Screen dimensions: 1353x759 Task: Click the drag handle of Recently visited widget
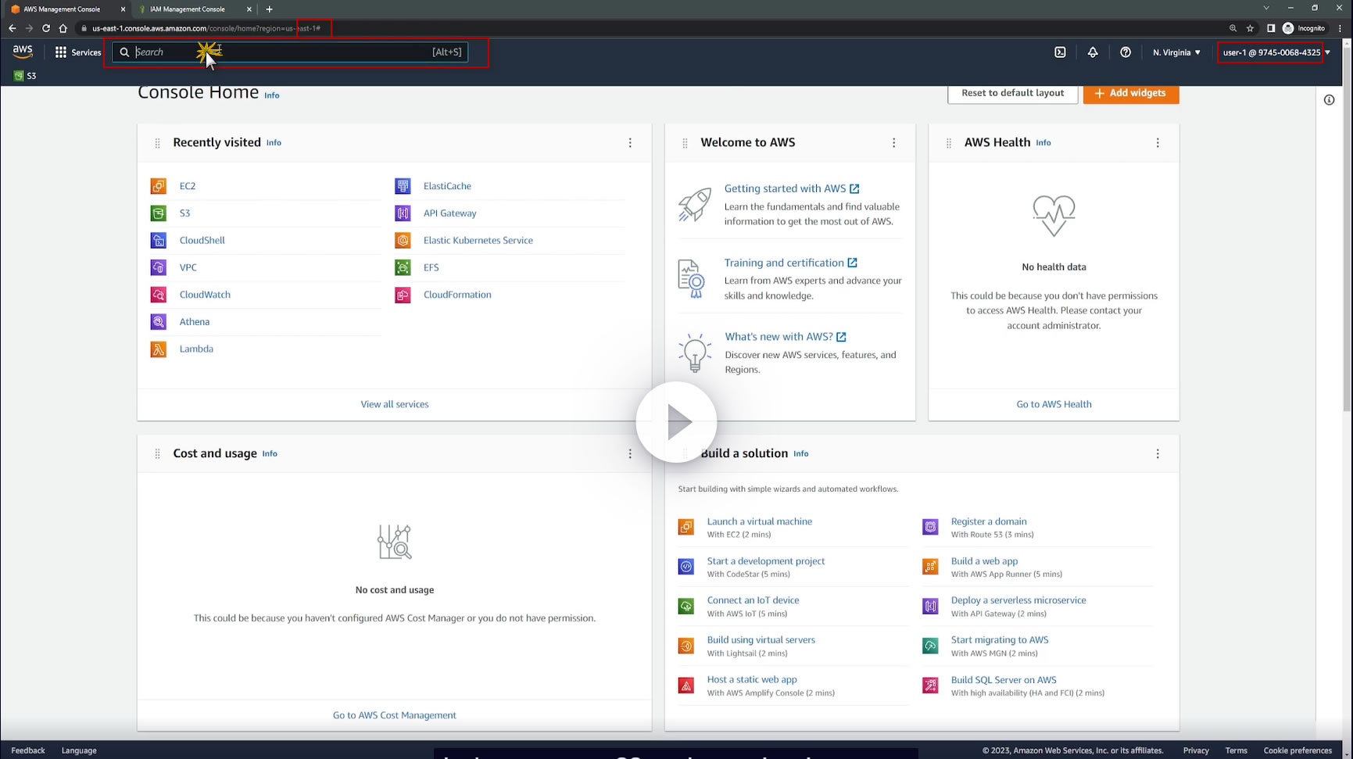157,143
